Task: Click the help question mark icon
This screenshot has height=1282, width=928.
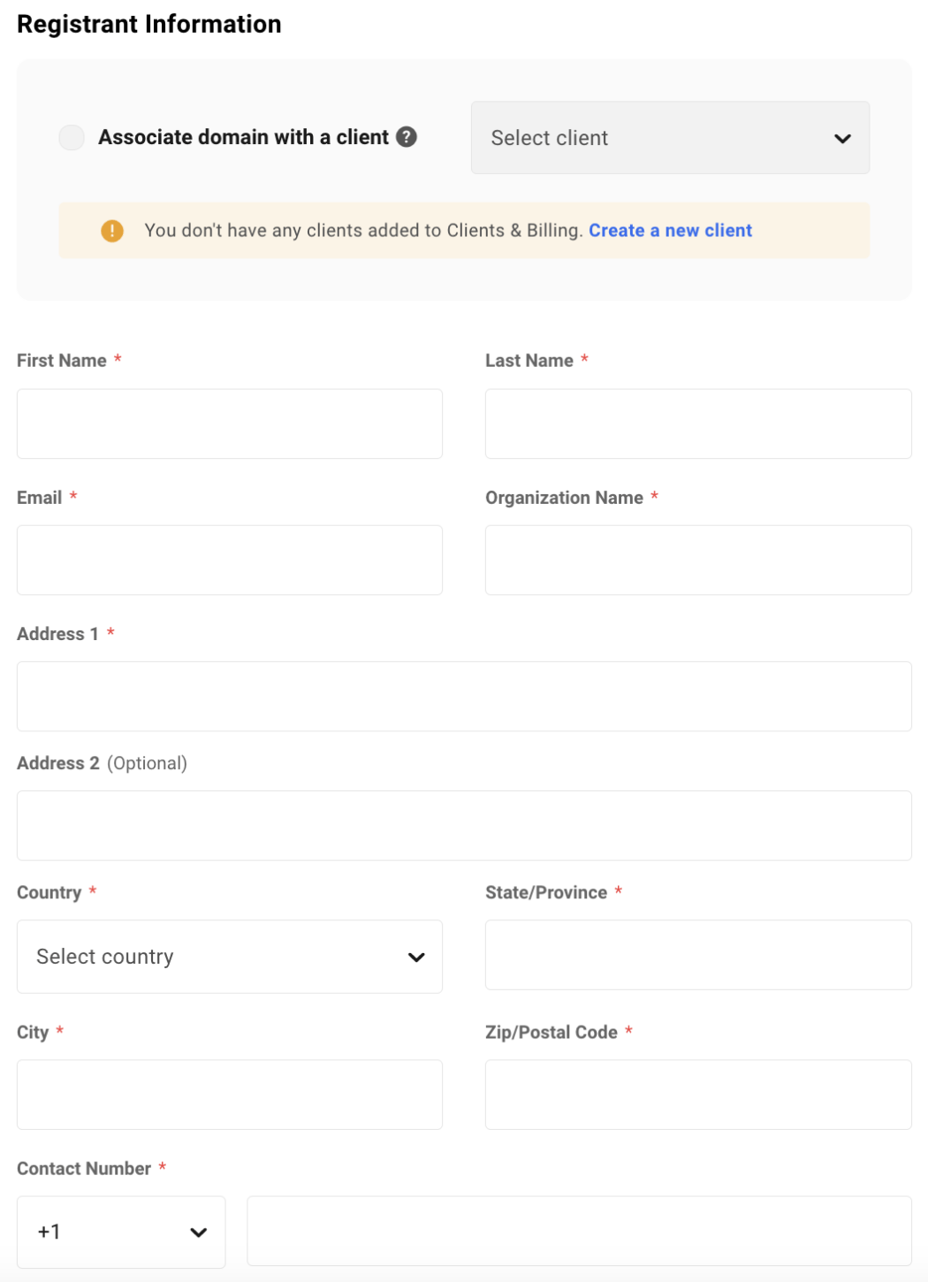Action: [x=407, y=137]
